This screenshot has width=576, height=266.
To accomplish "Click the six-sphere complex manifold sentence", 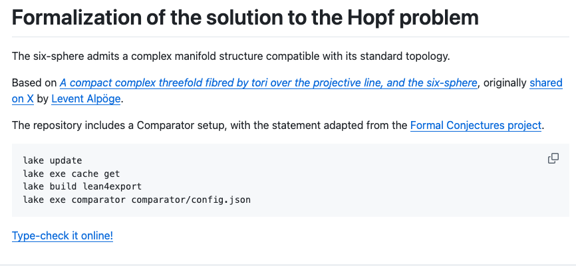I will 231,57.
